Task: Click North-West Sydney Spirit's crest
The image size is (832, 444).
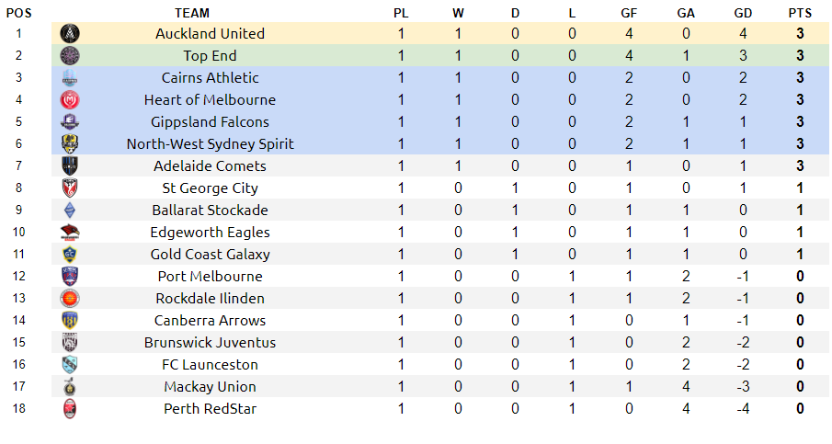Action: 70,143
